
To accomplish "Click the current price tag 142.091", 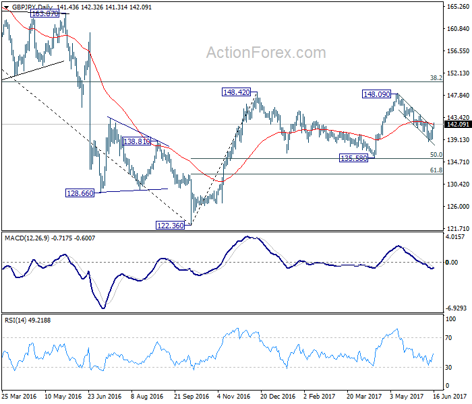I will click(458, 124).
